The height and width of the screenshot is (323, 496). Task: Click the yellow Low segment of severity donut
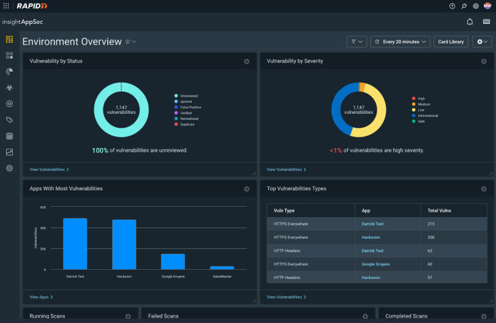pyautogui.click(x=381, y=111)
